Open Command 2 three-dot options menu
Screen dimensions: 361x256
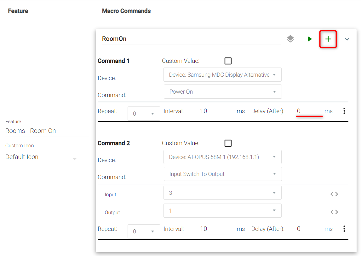tap(344, 229)
